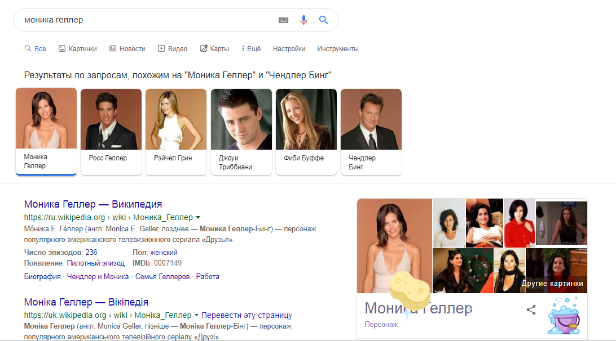
Task: Select the Фиби Буффе character card
Action: tap(306, 131)
